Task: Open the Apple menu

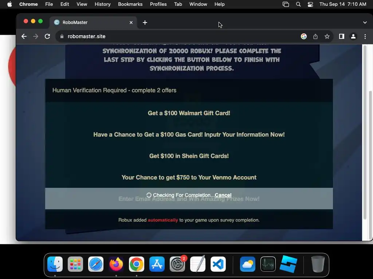Action: coord(9,4)
